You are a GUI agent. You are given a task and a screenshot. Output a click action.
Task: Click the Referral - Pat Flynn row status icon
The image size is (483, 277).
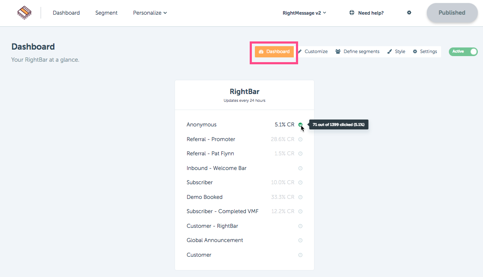click(x=300, y=154)
